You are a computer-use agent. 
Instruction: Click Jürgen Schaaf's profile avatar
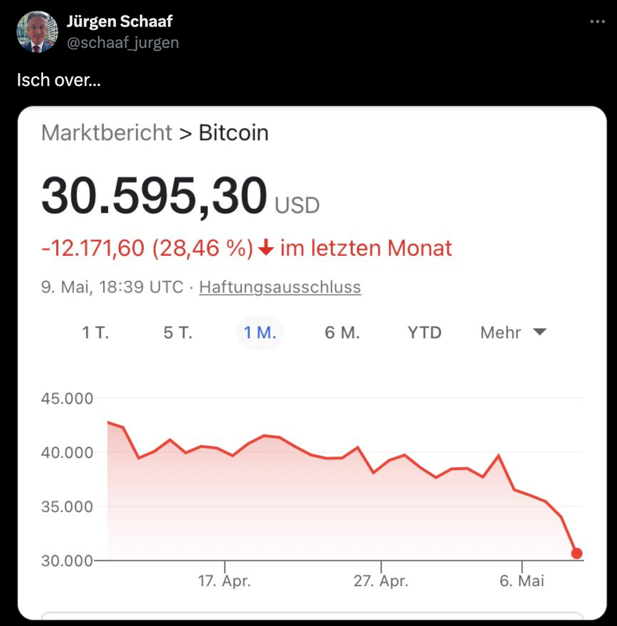tap(37, 32)
